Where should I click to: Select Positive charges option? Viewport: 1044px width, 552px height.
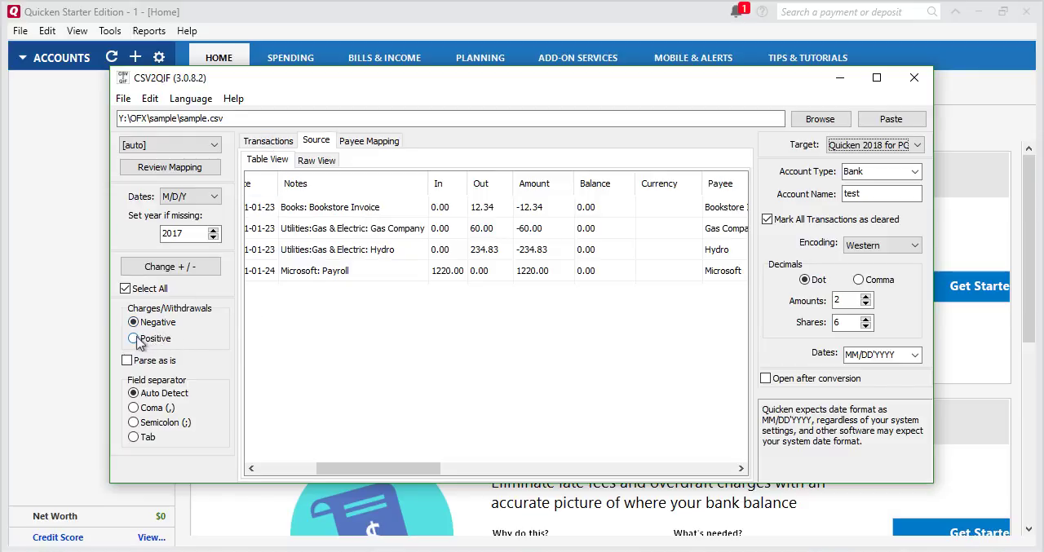point(133,338)
